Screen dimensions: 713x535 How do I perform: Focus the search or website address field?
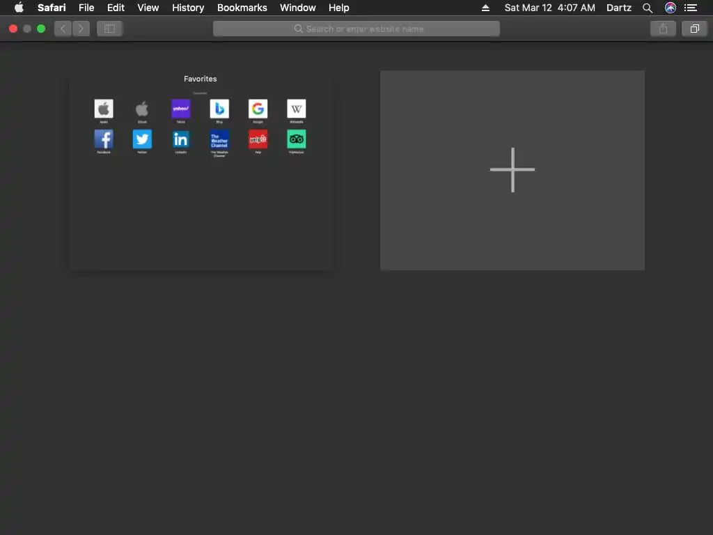(356, 29)
